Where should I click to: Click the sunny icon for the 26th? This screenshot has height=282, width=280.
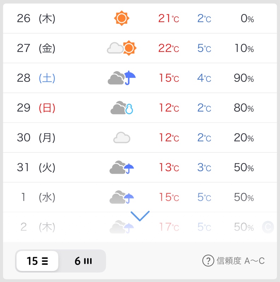click(x=121, y=18)
